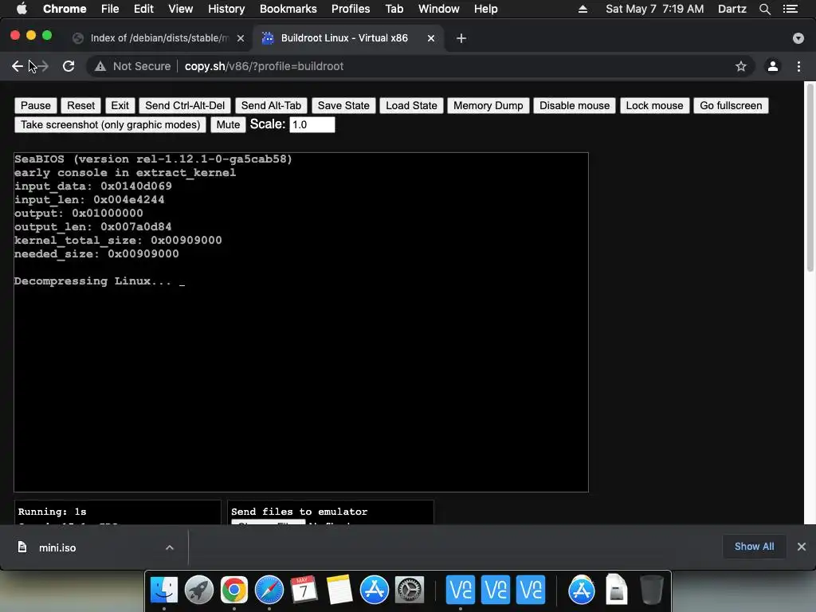Expand the mini.iso download options

point(170,547)
